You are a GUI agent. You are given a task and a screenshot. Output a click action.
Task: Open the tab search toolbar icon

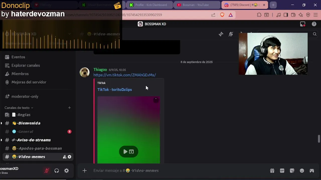coord(267,15)
